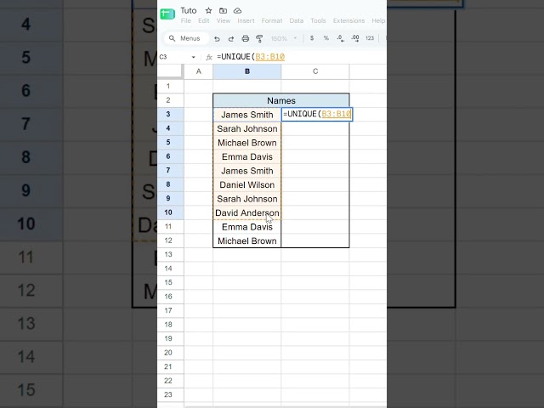Open the File menu
The width and height of the screenshot is (544, 408).
(x=185, y=20)
